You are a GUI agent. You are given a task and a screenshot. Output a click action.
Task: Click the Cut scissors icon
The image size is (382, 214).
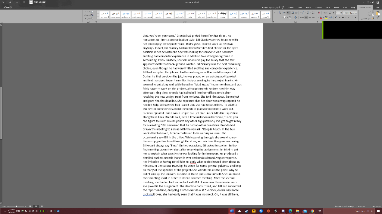[373, 12]
